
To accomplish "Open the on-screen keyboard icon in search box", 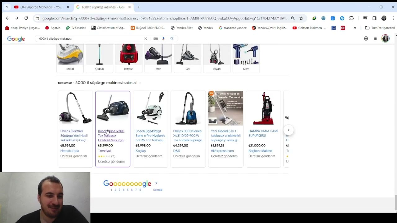I will tap(155, 39).
